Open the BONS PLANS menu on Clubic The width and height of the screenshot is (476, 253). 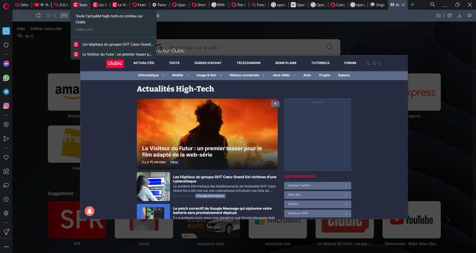[286, 63]
